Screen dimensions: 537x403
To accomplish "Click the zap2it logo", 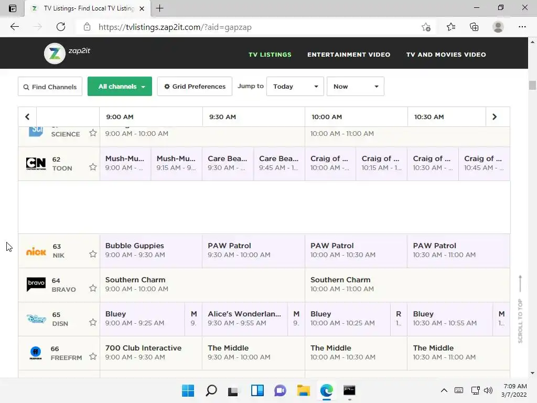I will point(67,53).
